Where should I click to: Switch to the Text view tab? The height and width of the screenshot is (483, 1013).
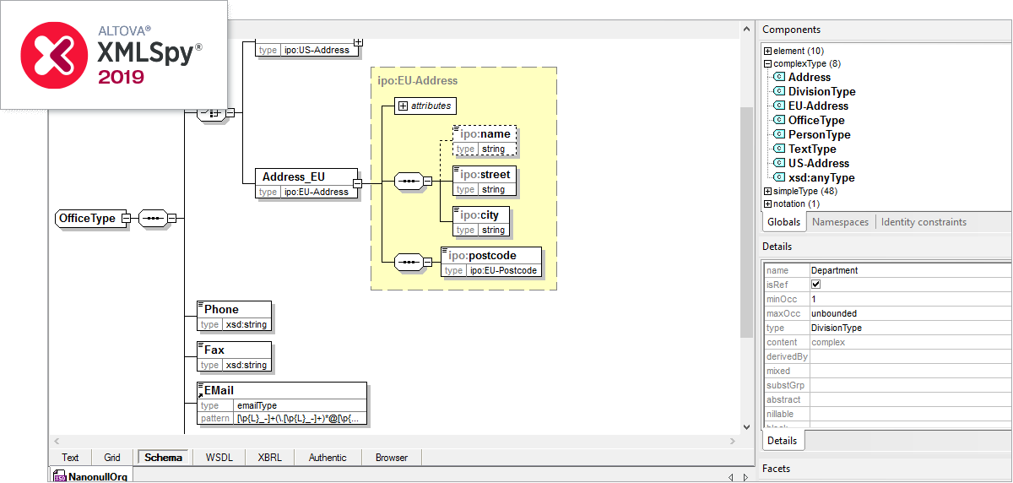click(x=70, y=458)
